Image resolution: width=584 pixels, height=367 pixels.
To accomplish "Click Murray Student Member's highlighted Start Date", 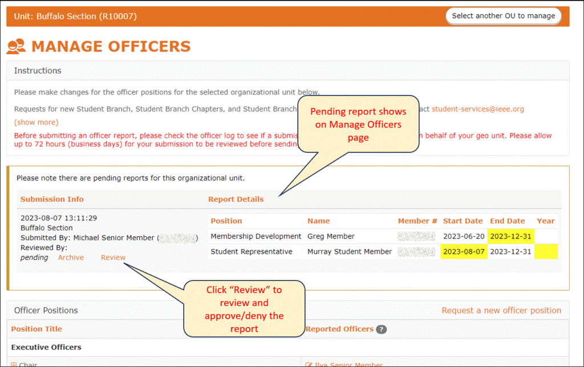I will tap(464, 251).
